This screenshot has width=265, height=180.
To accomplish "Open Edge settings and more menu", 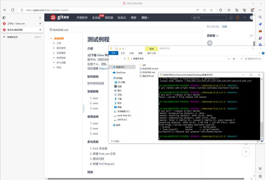I will tap(260, 10).
